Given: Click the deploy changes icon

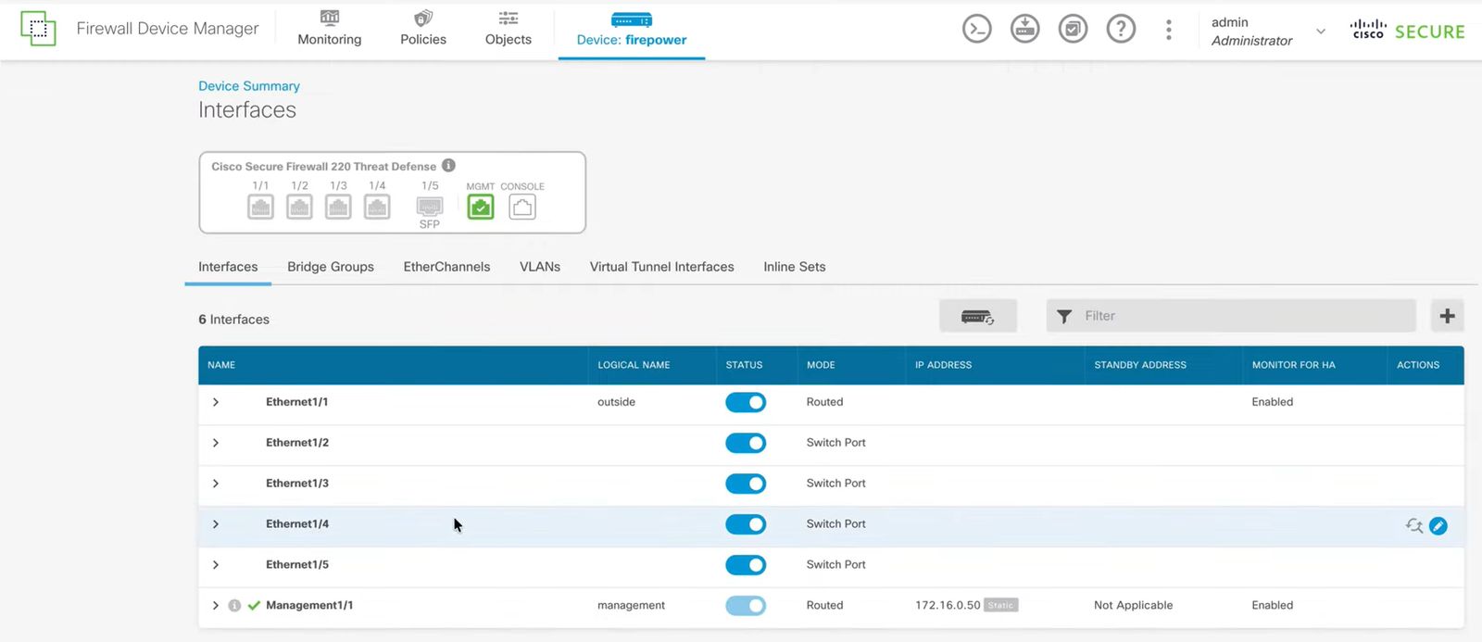Looking at the screenshot, I should point(1024,30).
